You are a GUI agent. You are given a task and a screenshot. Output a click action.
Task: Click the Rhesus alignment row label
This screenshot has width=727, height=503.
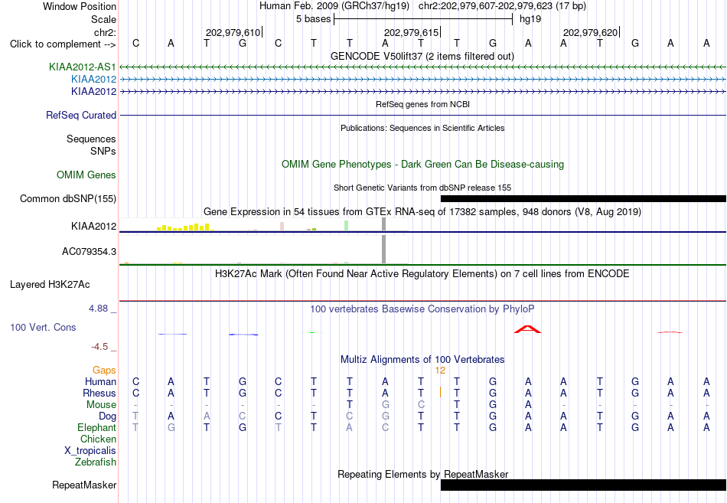pyautogui.click(x=99, y=394)
